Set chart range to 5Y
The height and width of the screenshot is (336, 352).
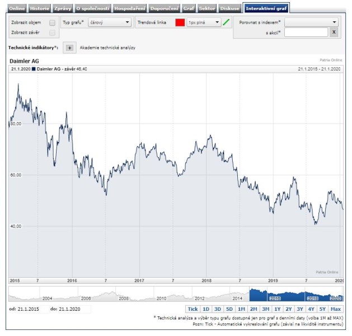[x=322, y=309]
